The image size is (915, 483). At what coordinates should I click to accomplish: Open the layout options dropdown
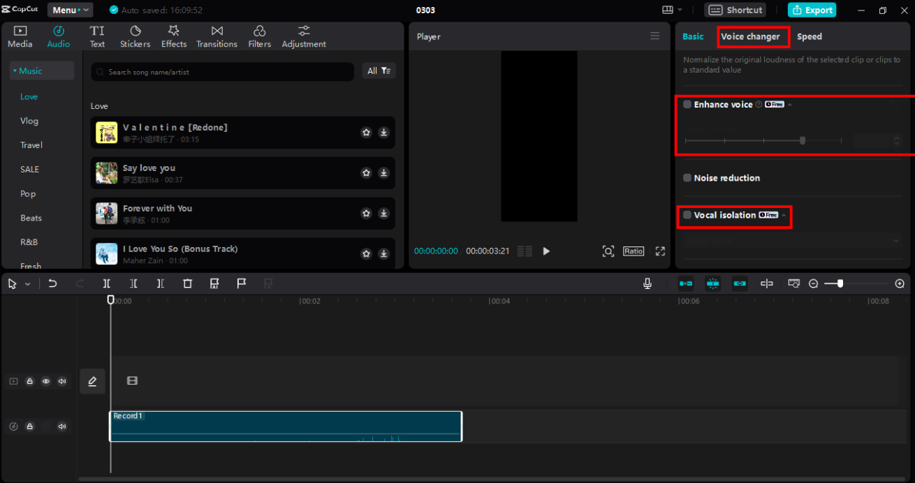point(672,10)
